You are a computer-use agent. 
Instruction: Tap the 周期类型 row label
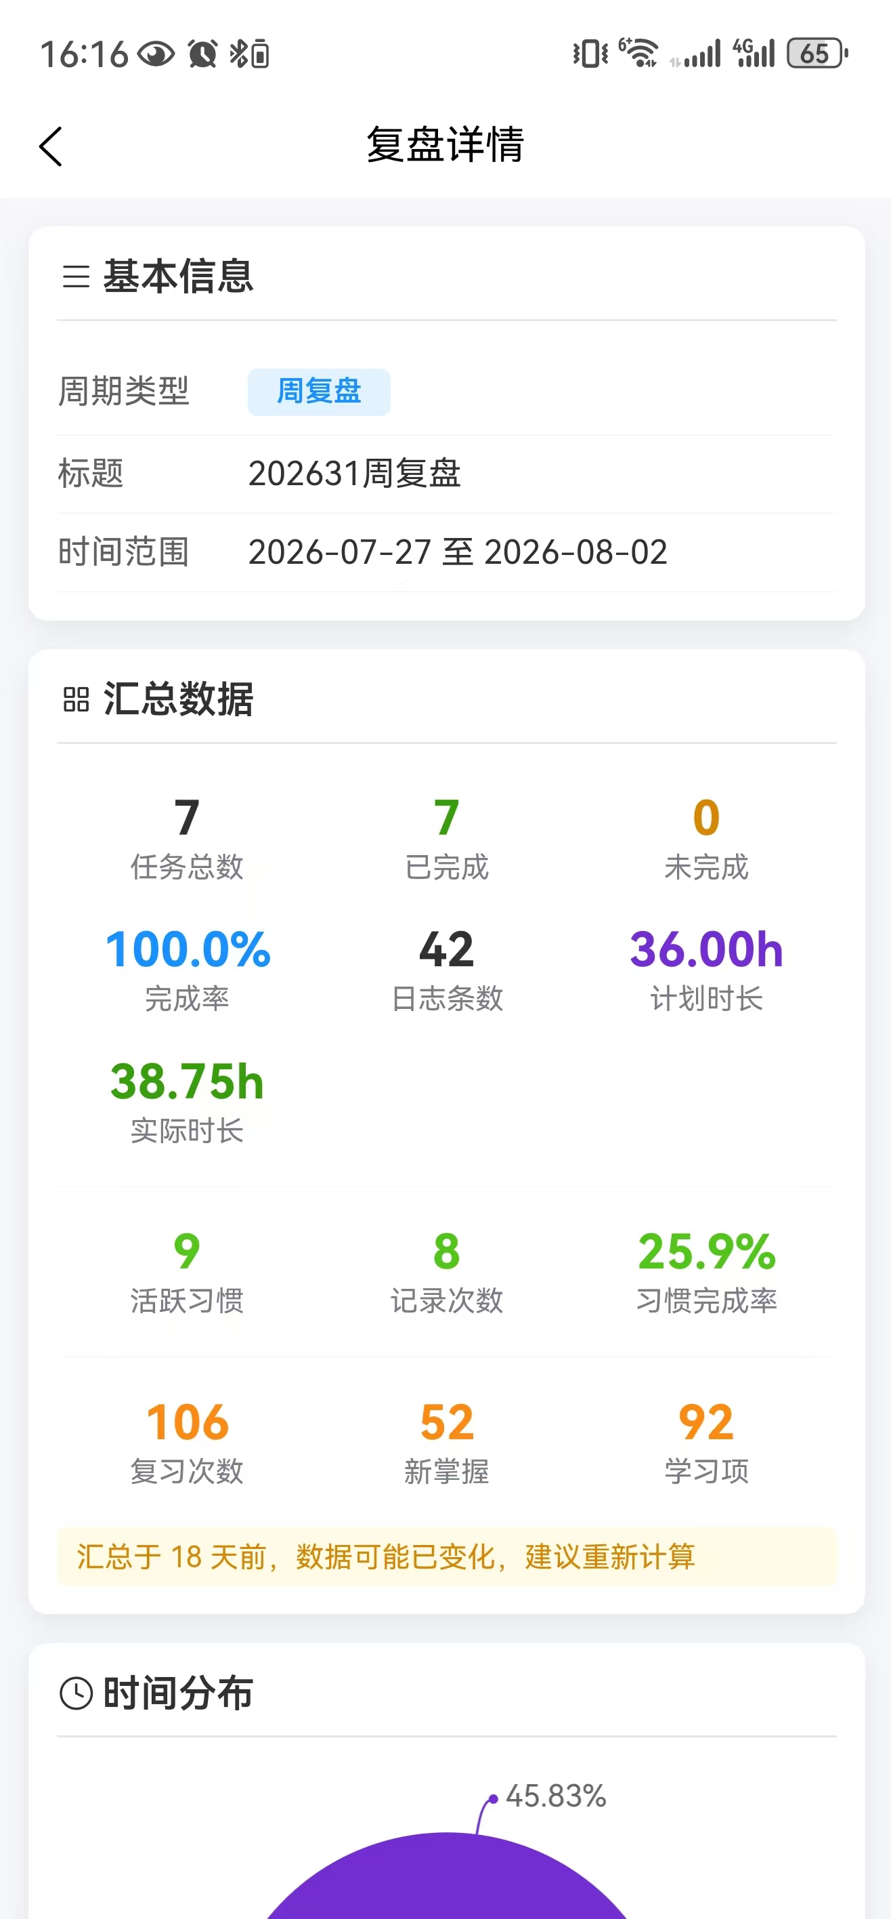(124, 392)
